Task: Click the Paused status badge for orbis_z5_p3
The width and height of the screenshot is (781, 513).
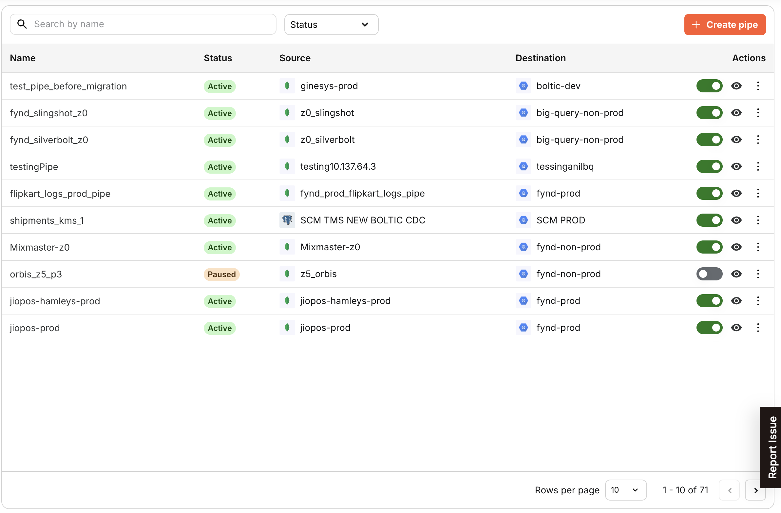Action: point(221,275)
